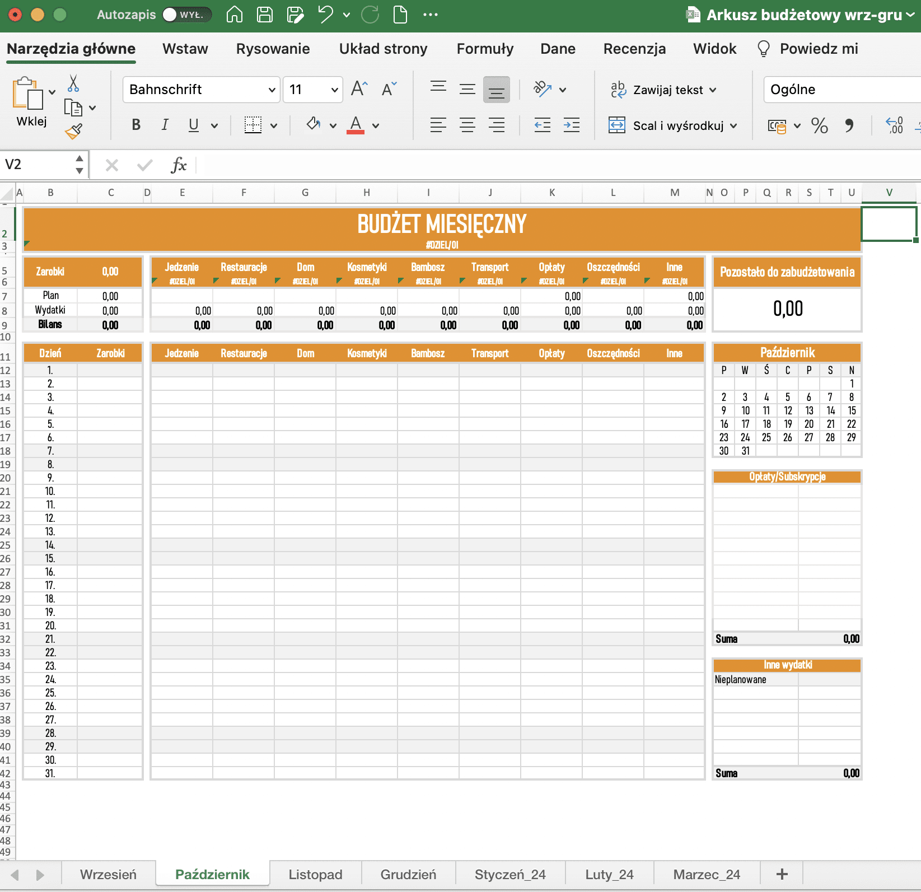Click the Cut scissors icon
The width and height of the screenshot is (921, 892).
click(73, 83)
